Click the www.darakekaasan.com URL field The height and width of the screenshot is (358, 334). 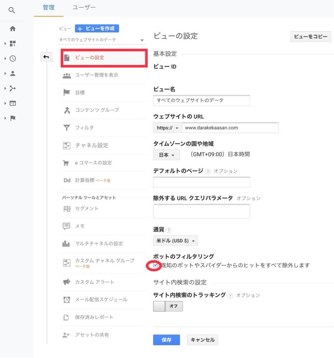click(230, 128)
